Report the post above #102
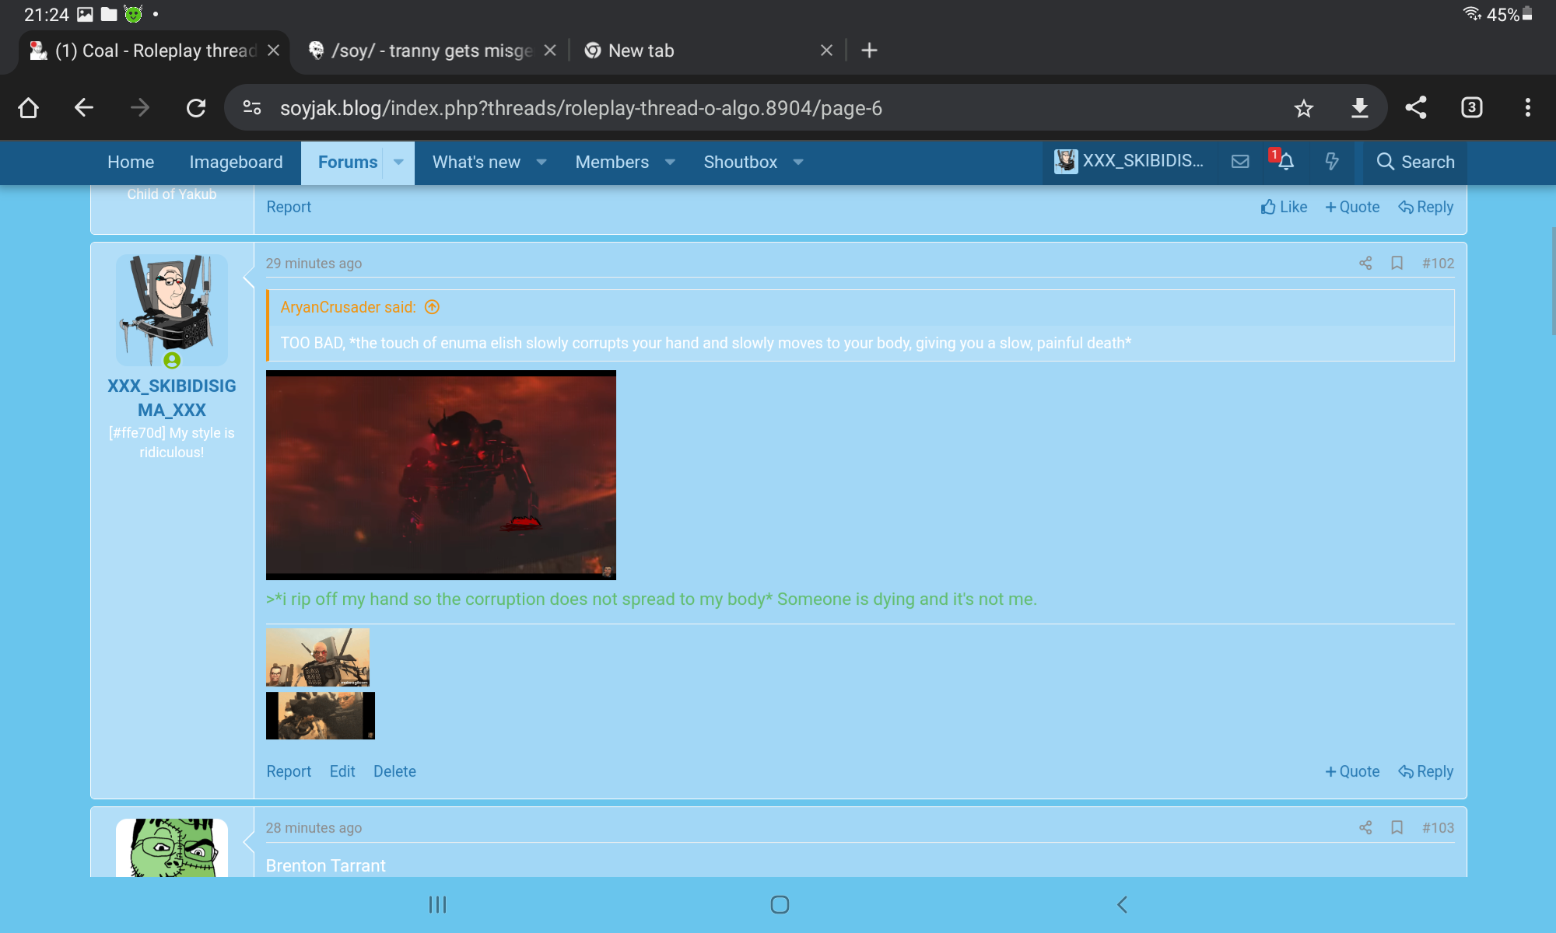 pos(289,207)
